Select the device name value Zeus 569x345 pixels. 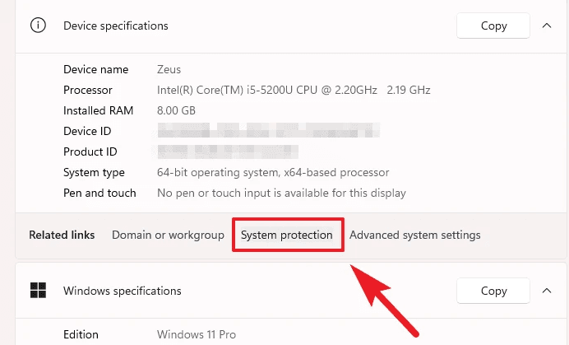169,69
